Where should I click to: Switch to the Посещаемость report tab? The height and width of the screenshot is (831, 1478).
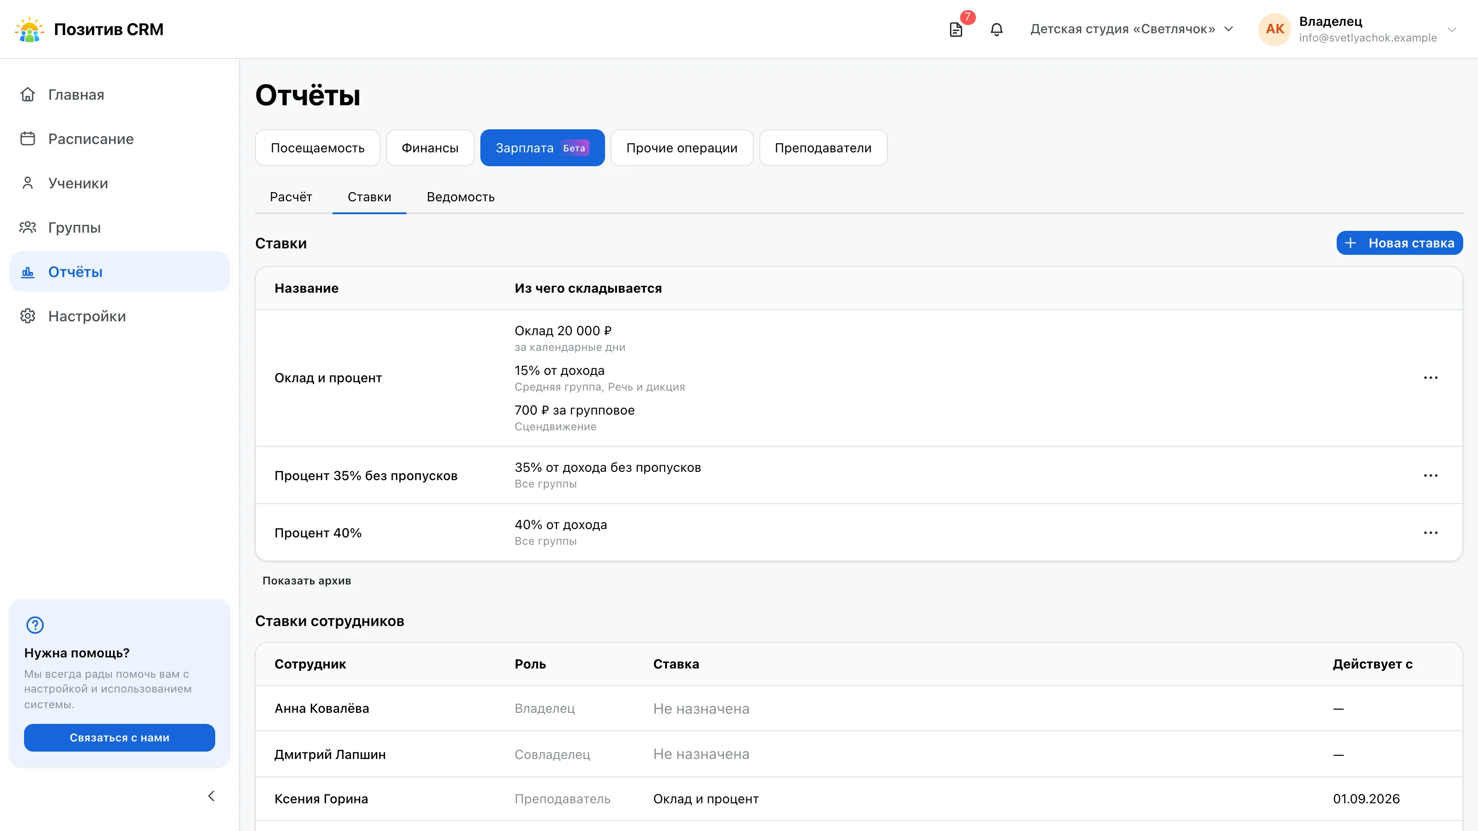[317, 148]
